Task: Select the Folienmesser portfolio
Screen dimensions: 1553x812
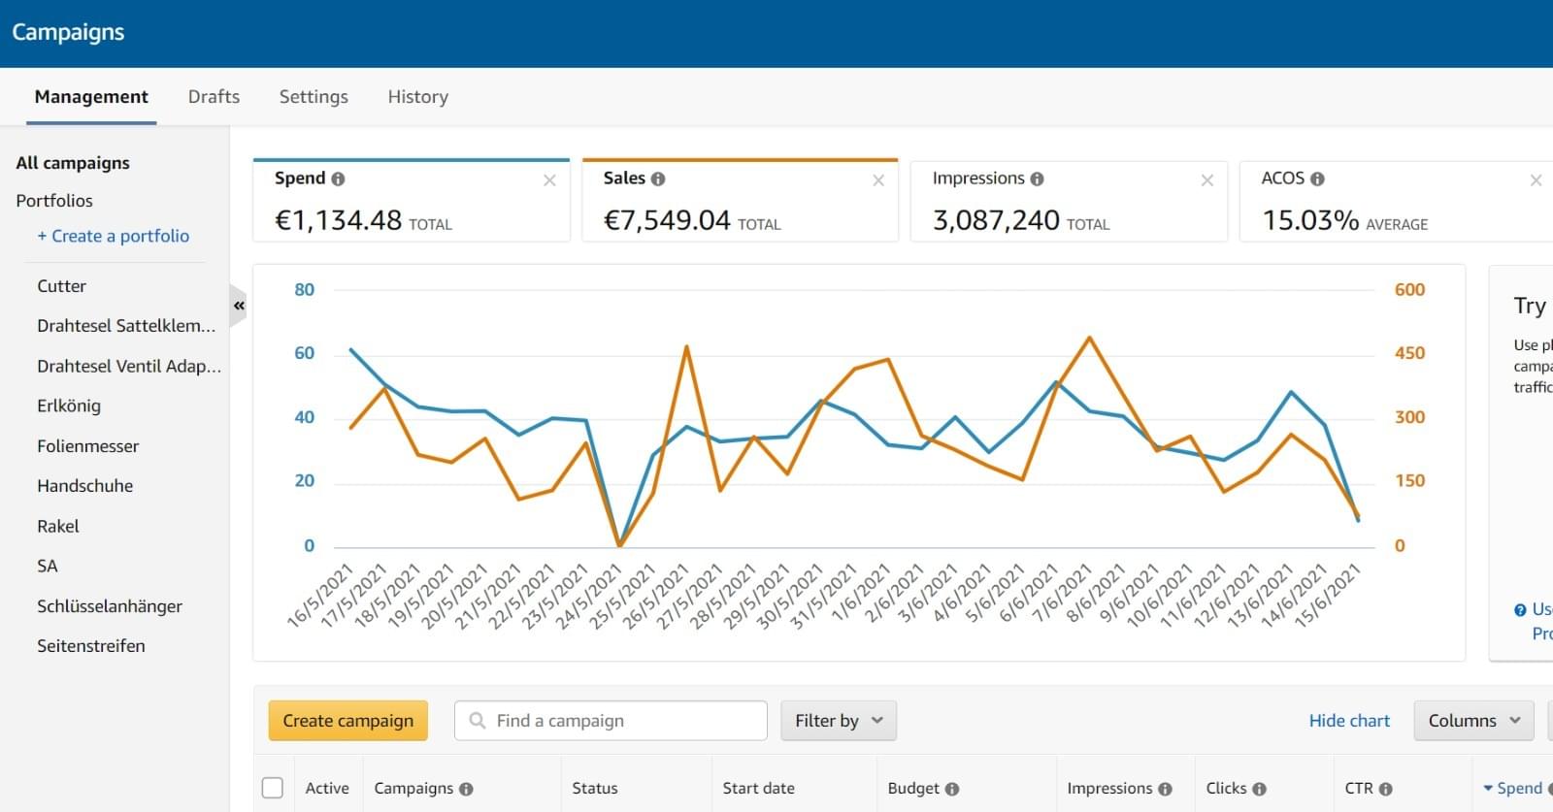Action: [88, 446]
